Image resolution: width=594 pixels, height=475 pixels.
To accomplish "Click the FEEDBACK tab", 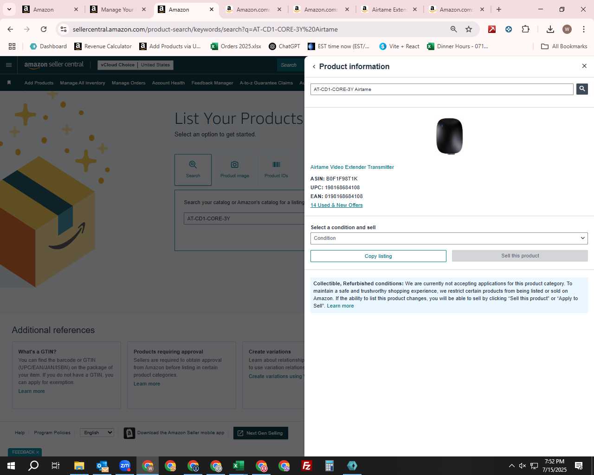I will 25,452.
